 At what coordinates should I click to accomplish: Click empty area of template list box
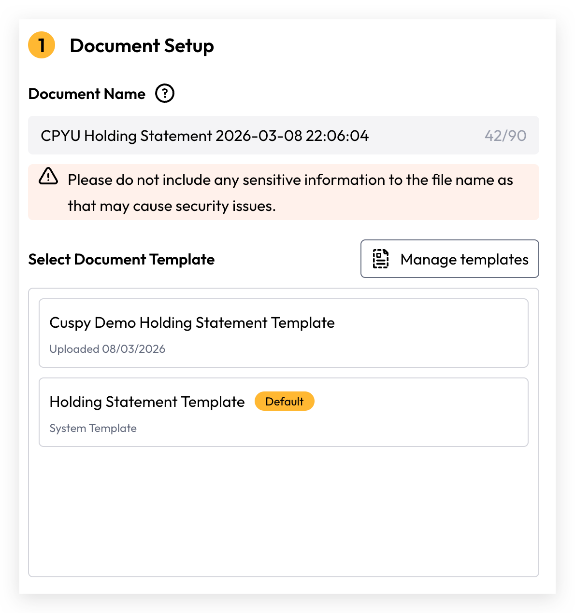point(284,512)
